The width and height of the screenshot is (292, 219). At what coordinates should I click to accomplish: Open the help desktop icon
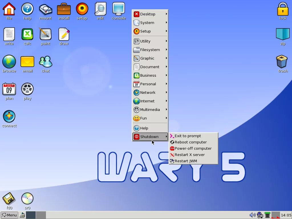tap(27, 9)
